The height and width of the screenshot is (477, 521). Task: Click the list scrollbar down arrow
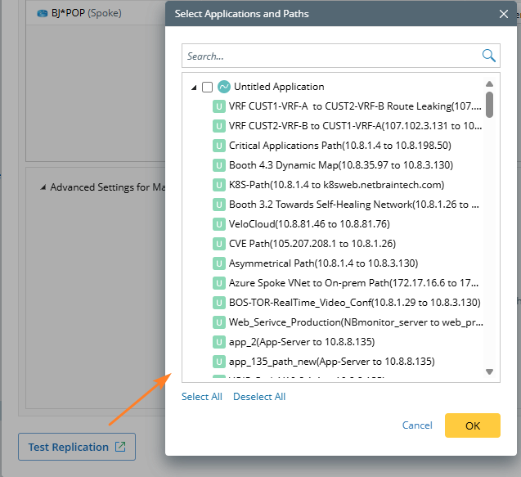pyautogui.click(x=489, y=372)
